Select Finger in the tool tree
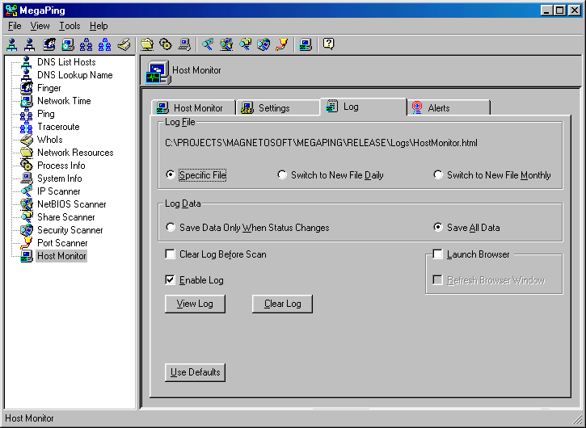This screenshot has height=428, width=586. 49,88
